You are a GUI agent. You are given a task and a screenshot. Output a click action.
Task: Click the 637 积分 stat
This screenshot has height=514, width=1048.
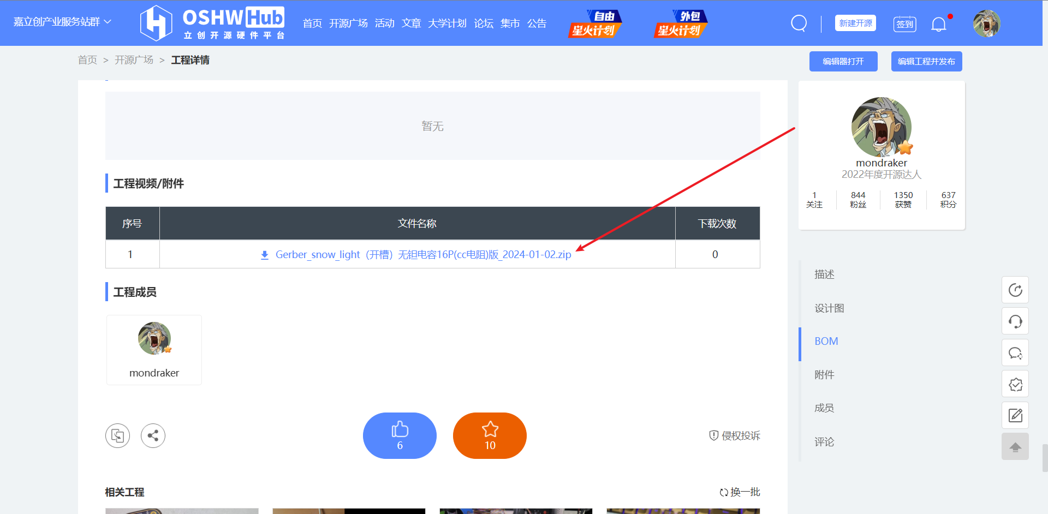click(949, 200)
